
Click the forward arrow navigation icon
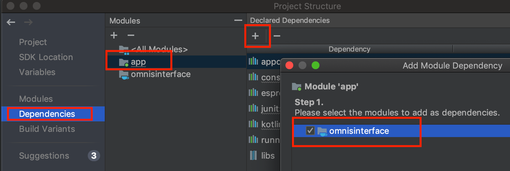[28, 22]
